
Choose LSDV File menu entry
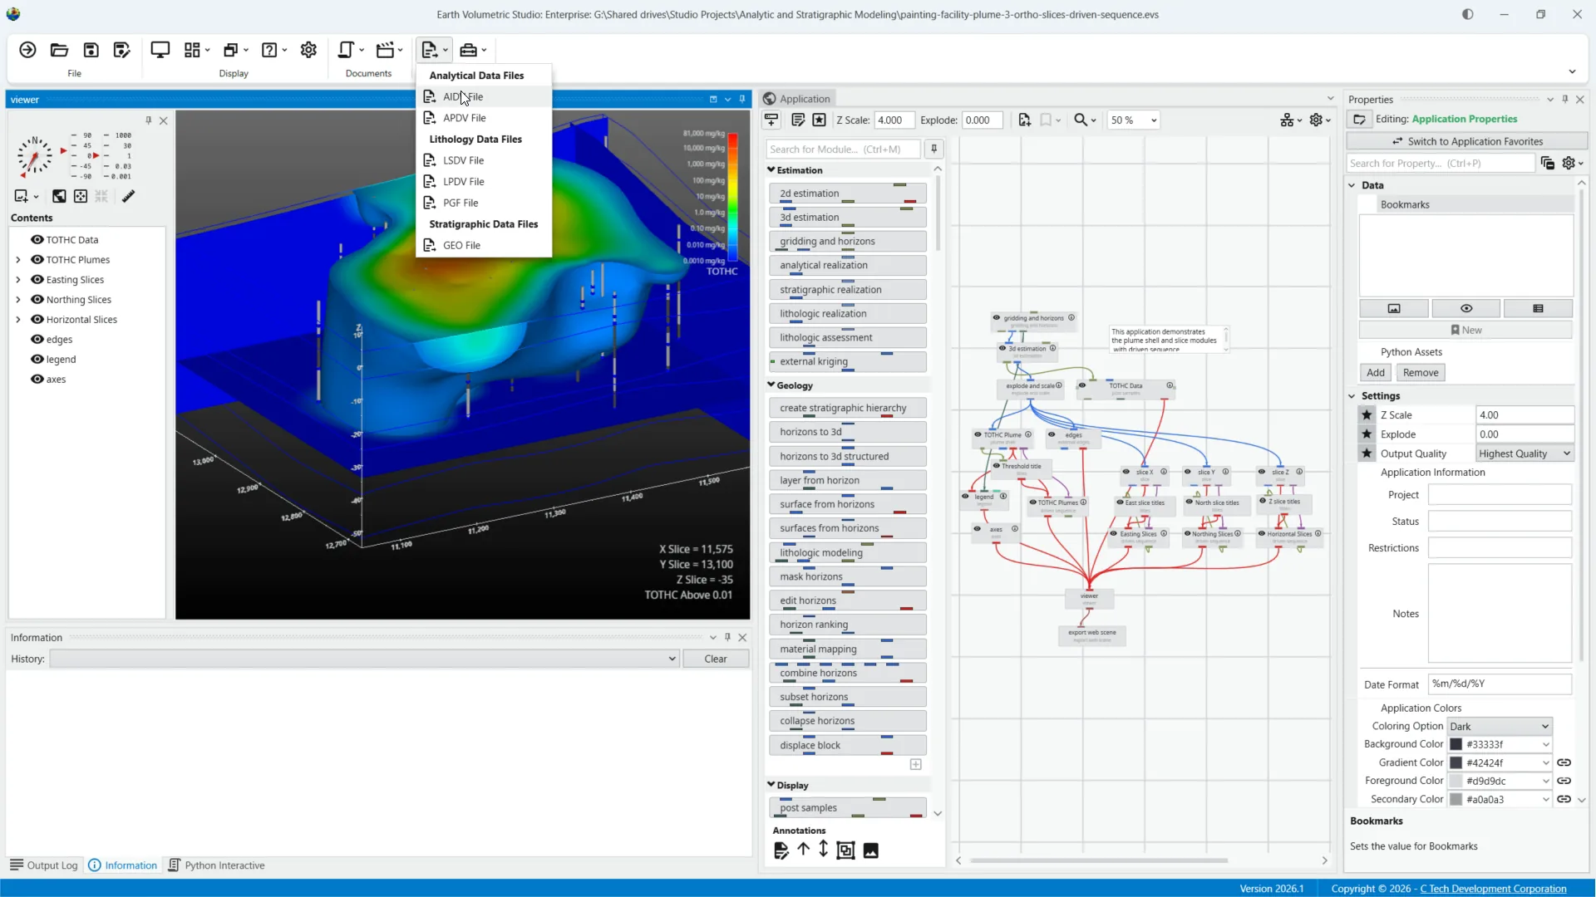tap(484, 160)
